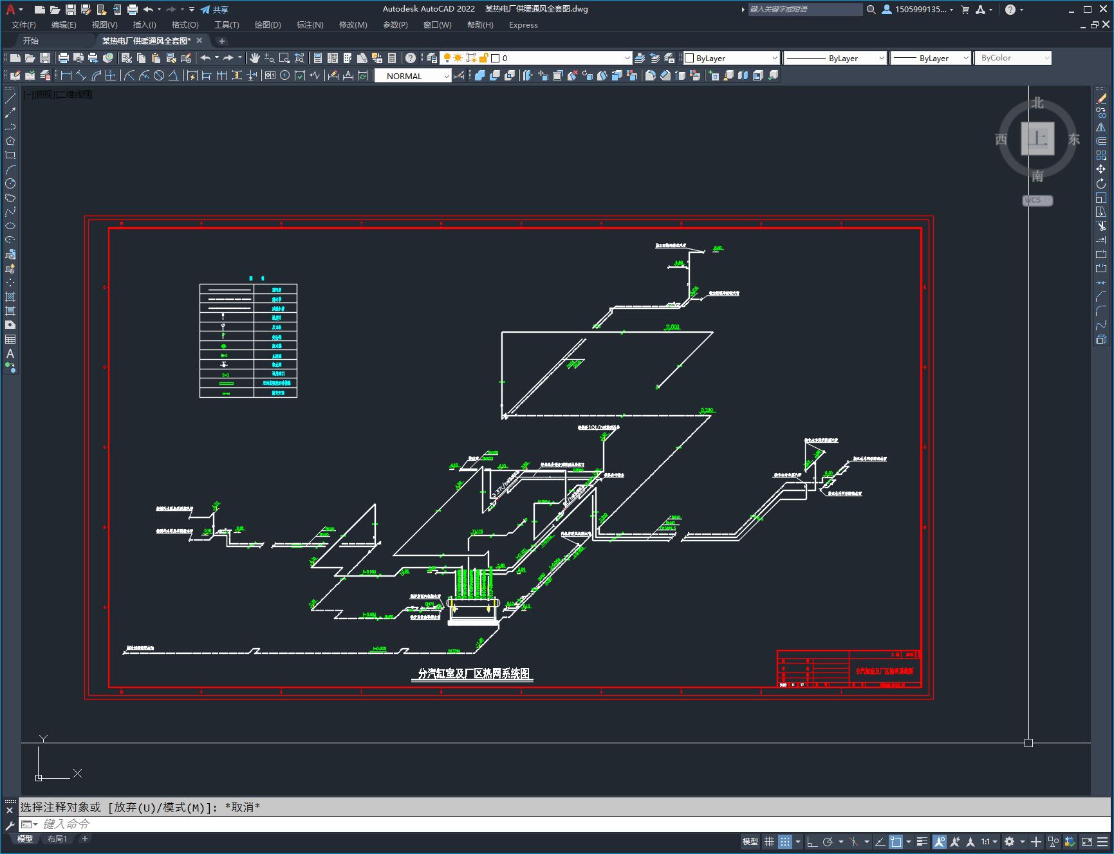Toggle the layer lock icon in layer control

tap(484, 58)
